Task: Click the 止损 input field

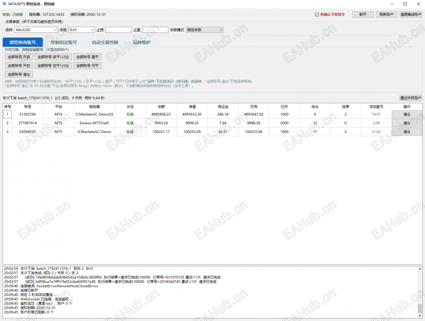Action: 118,30
